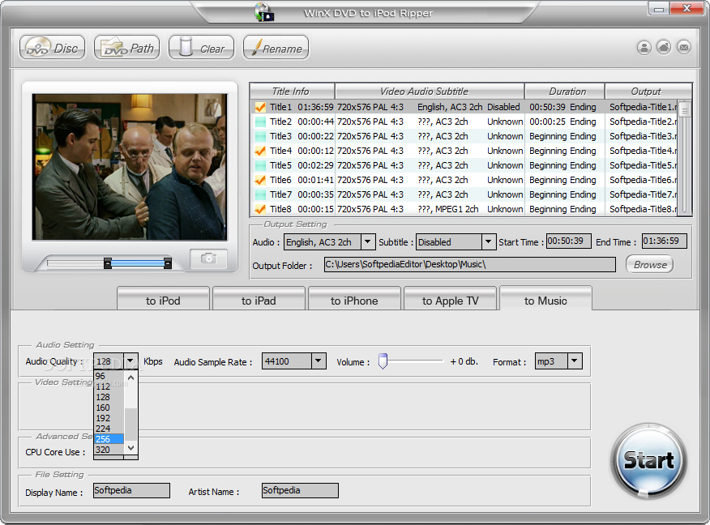Click the Clear list button
Screen dimensions: 710x525
[x=202, y=48]
